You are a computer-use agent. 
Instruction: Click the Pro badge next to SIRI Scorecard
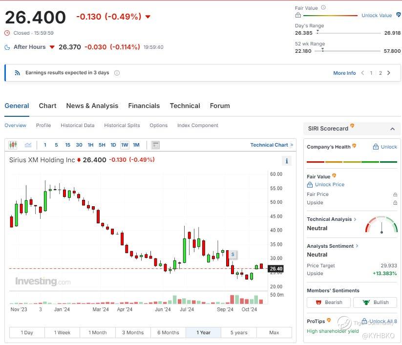click(x=352, y=126)
